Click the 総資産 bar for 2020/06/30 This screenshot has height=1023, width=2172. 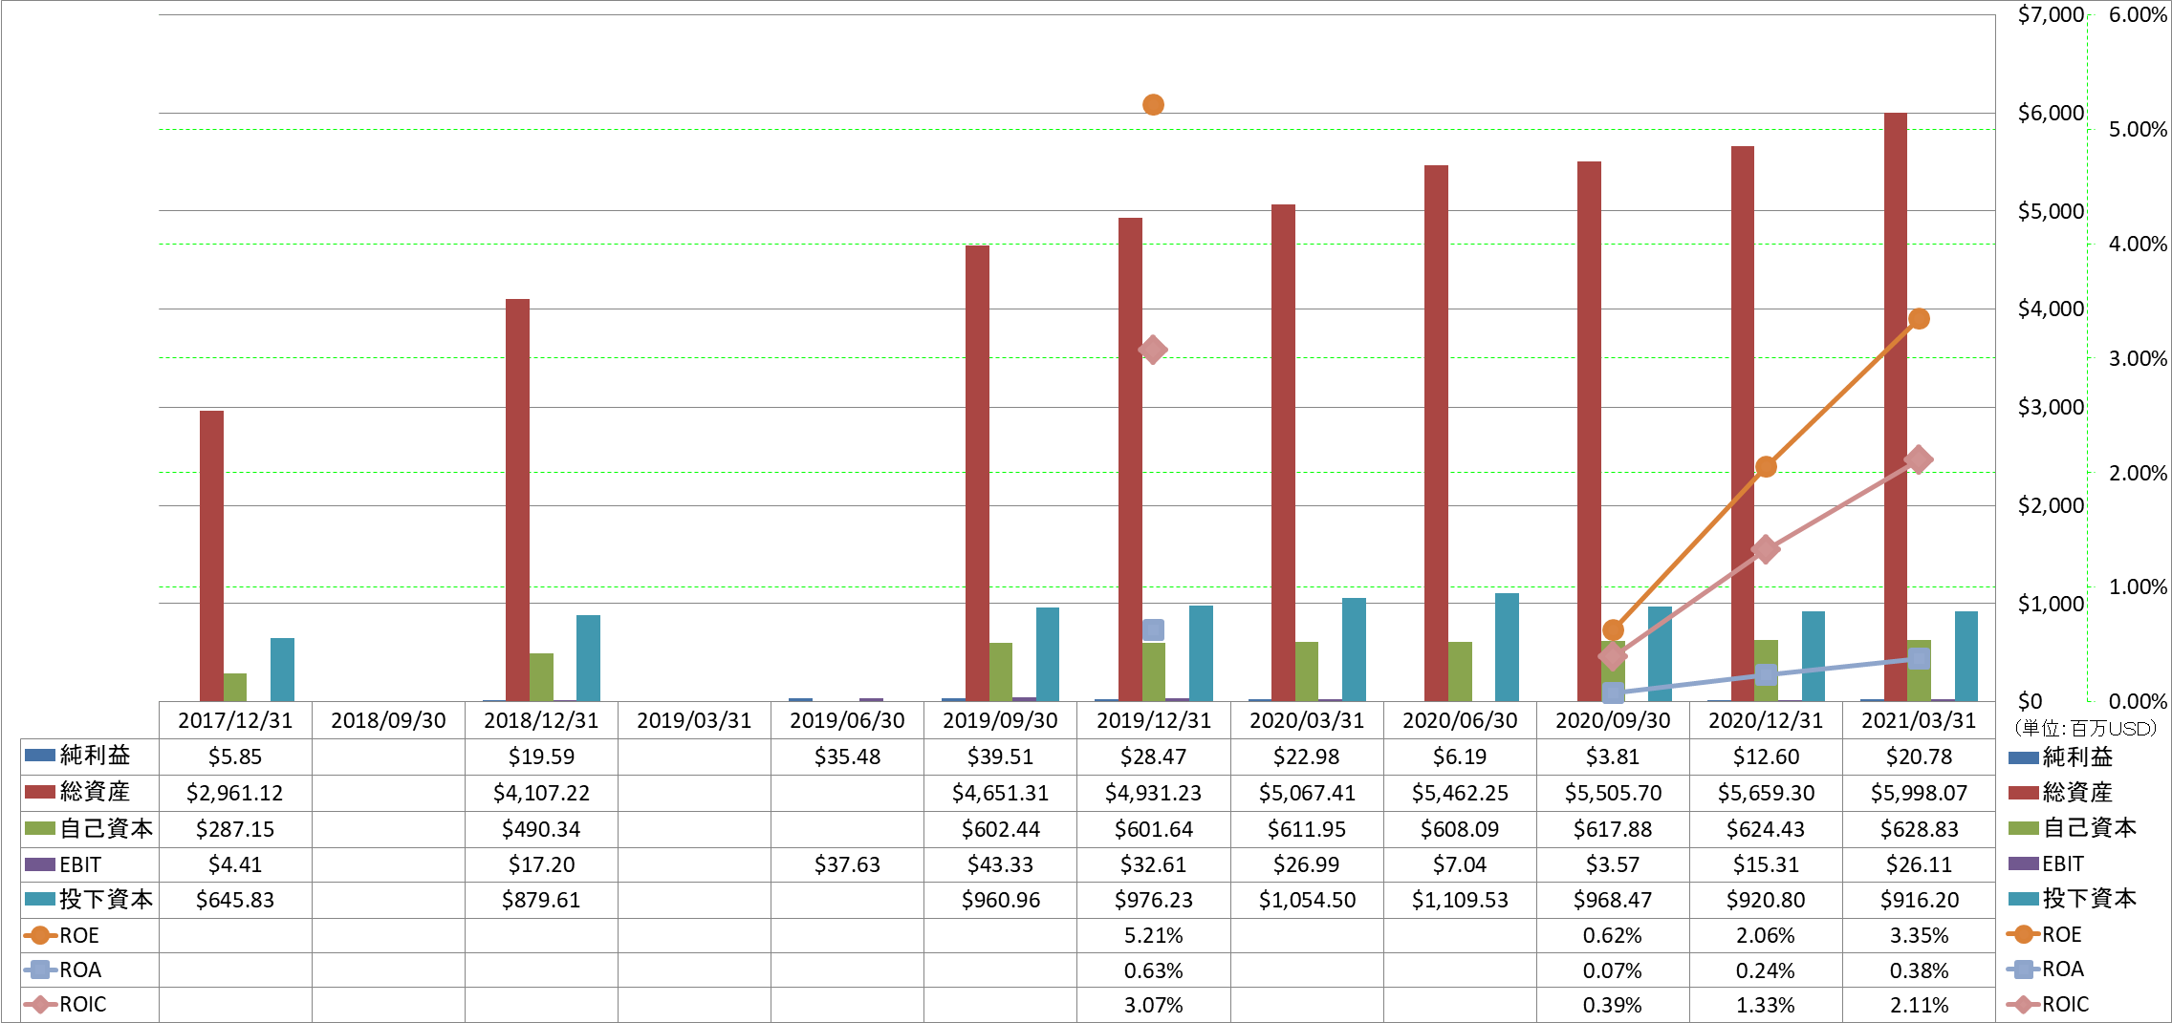pyautogui.click(x=1436, y=433)
